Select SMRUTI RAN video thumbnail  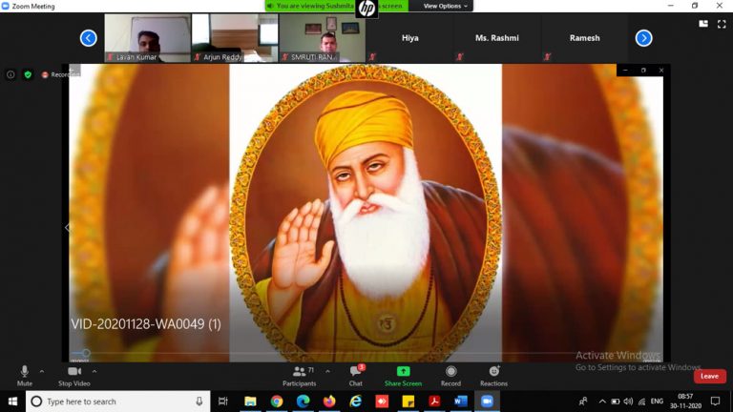[322, 38]
